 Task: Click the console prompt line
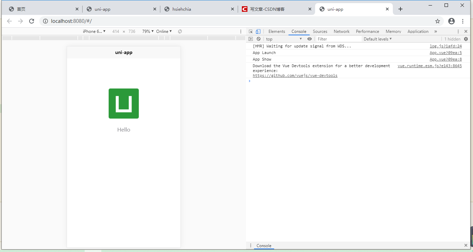(x=357, y=81)
